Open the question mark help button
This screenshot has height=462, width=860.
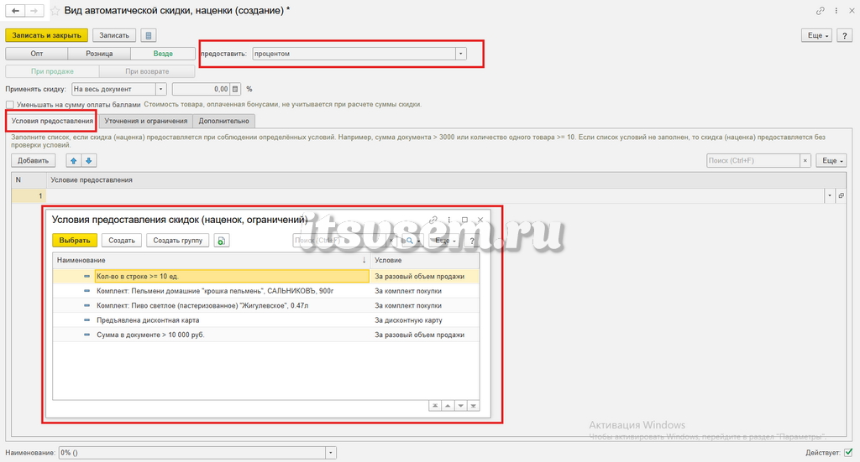click(x=845, y=35)
